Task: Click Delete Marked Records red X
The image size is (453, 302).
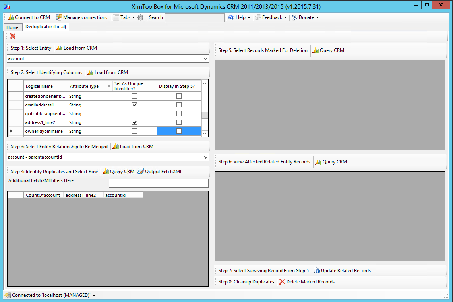Action: click(x=282, y=282)
